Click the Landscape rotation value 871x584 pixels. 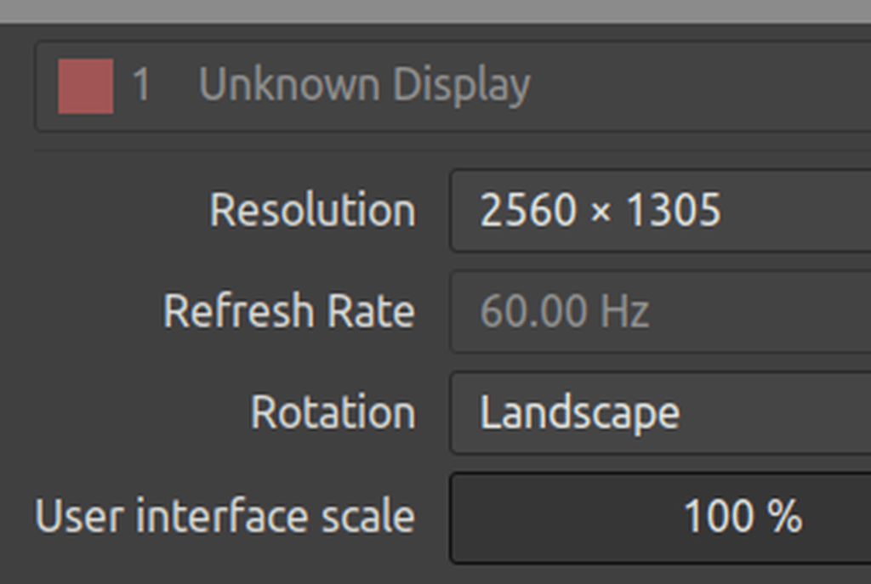click(579, 413)
